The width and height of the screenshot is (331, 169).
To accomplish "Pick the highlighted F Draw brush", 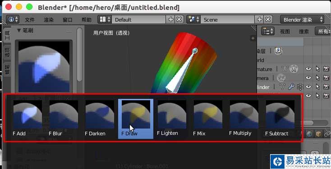I will pos(136,119).
